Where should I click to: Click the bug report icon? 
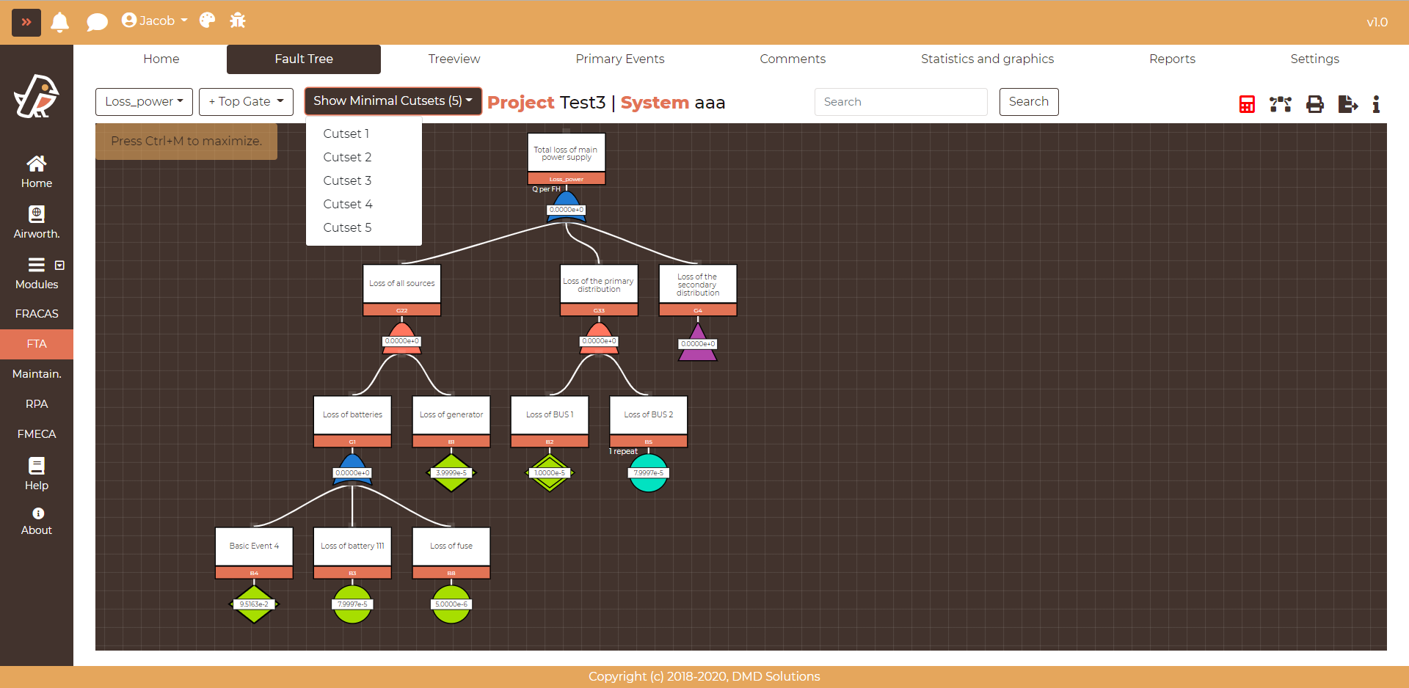click(238, 21)
